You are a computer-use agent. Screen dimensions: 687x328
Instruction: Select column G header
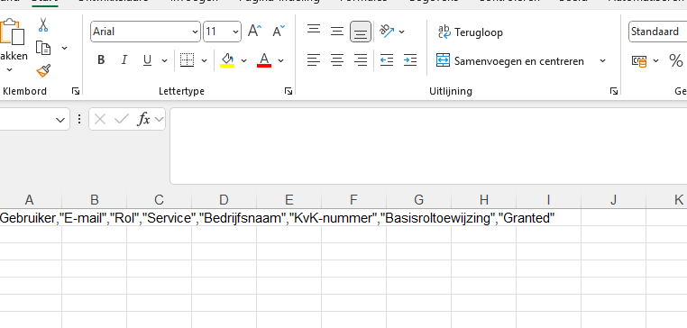418,200
